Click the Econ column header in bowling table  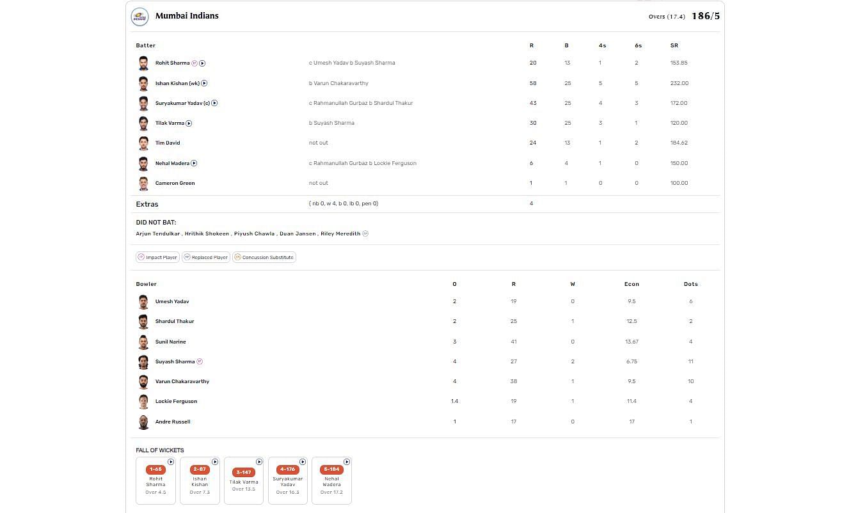632,284
